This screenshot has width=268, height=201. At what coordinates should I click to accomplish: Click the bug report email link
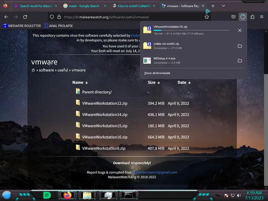pyautogui.click(x=155, y=172)
